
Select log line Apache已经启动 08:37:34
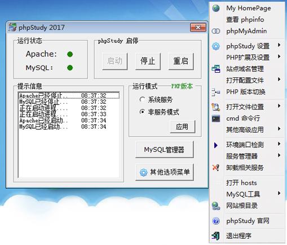tap(69, 120)
